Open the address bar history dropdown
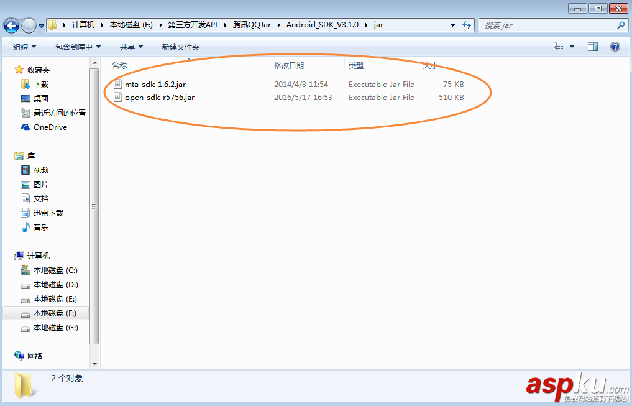The height and width of the screenshot is (406, 632). [x=452, y=25]
